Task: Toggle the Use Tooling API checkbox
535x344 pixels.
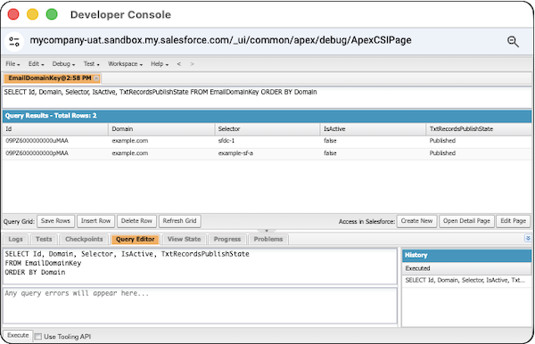Action: [x=38, y=337]
